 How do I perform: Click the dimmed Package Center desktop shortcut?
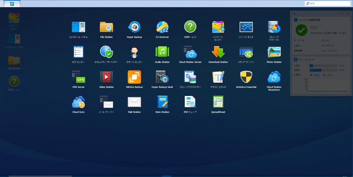(x=14, y=18)
